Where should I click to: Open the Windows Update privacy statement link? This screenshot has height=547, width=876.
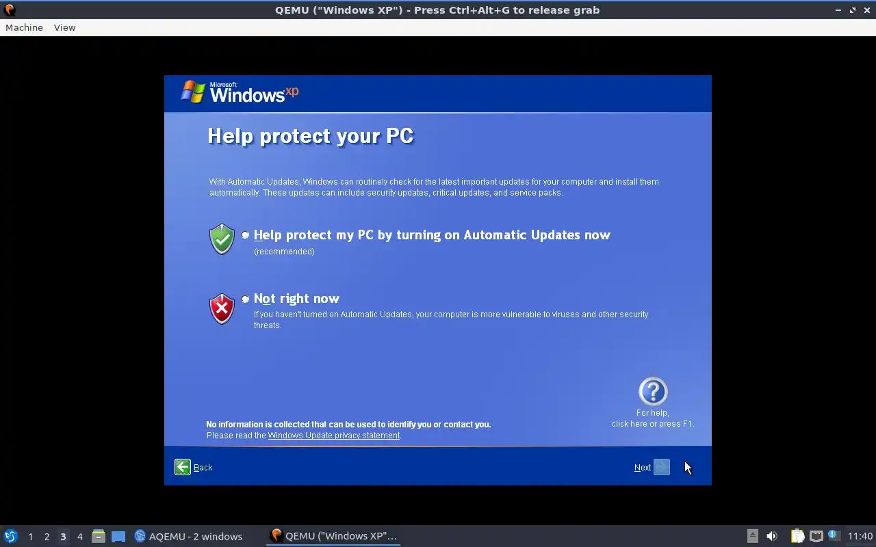tap(334, 436)
